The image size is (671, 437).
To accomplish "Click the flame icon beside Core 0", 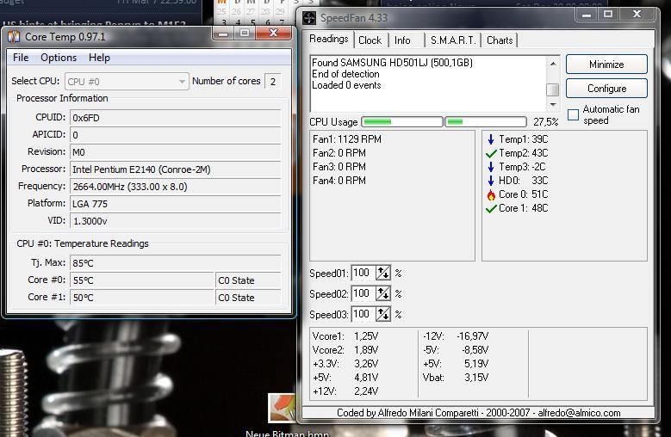I will 491,194.
